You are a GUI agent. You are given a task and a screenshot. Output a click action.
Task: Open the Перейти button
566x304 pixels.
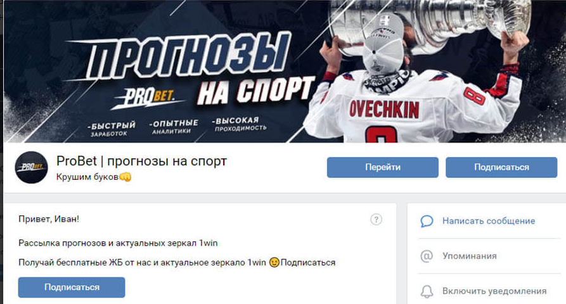coord(383,167)
